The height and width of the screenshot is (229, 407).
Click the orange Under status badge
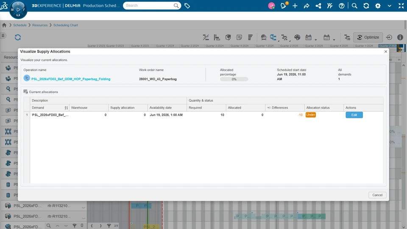click(310, 115)
